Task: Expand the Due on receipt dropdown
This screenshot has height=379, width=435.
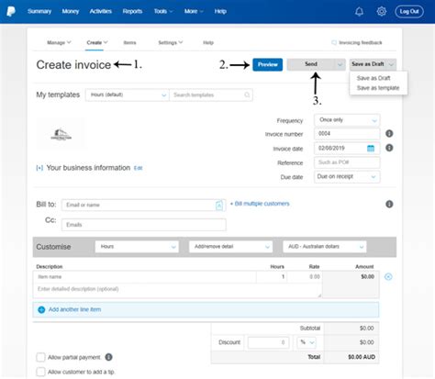Action: (347, 177)
